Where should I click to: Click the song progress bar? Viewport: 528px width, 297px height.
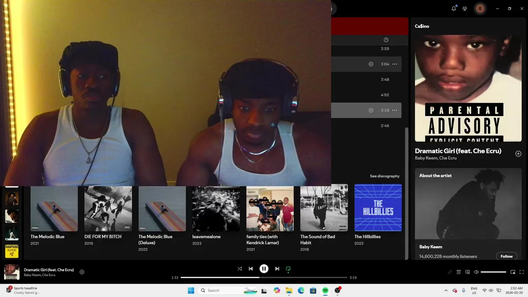(x=264, y=278)
